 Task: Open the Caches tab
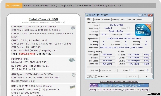click(x=97, y=19)
